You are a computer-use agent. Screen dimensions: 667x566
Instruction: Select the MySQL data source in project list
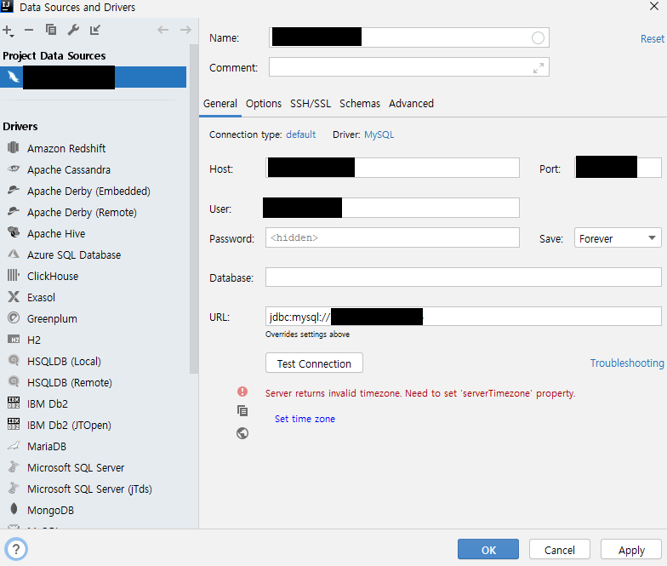94,77
